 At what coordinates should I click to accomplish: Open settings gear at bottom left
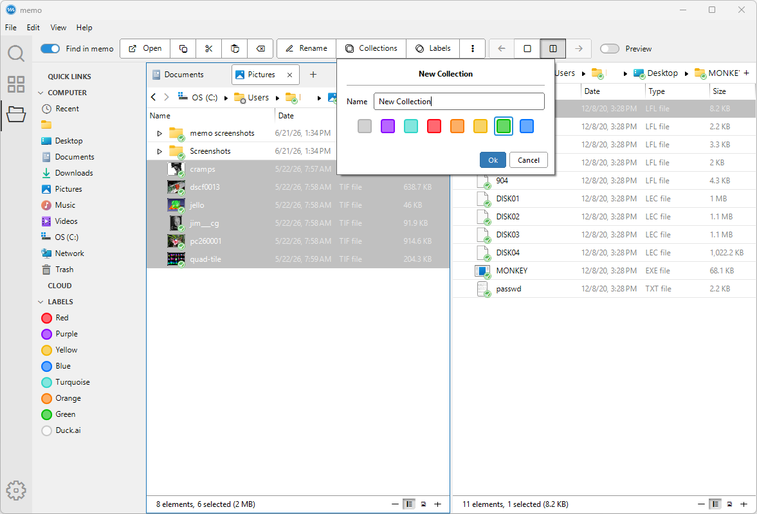[16, 490]
